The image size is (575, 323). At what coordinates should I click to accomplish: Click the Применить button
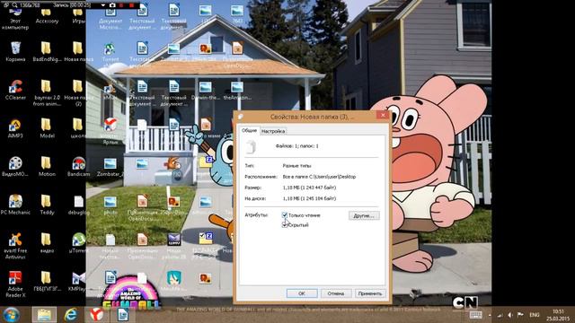370,293
